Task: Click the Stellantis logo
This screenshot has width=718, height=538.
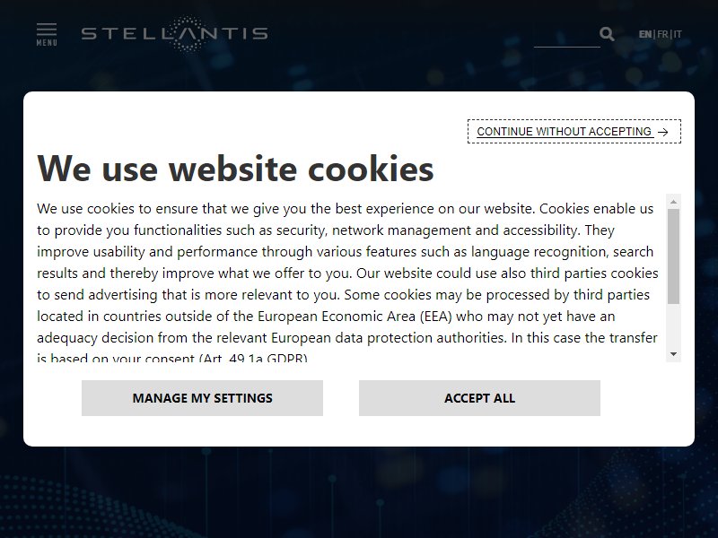Action: coord(174,33)
